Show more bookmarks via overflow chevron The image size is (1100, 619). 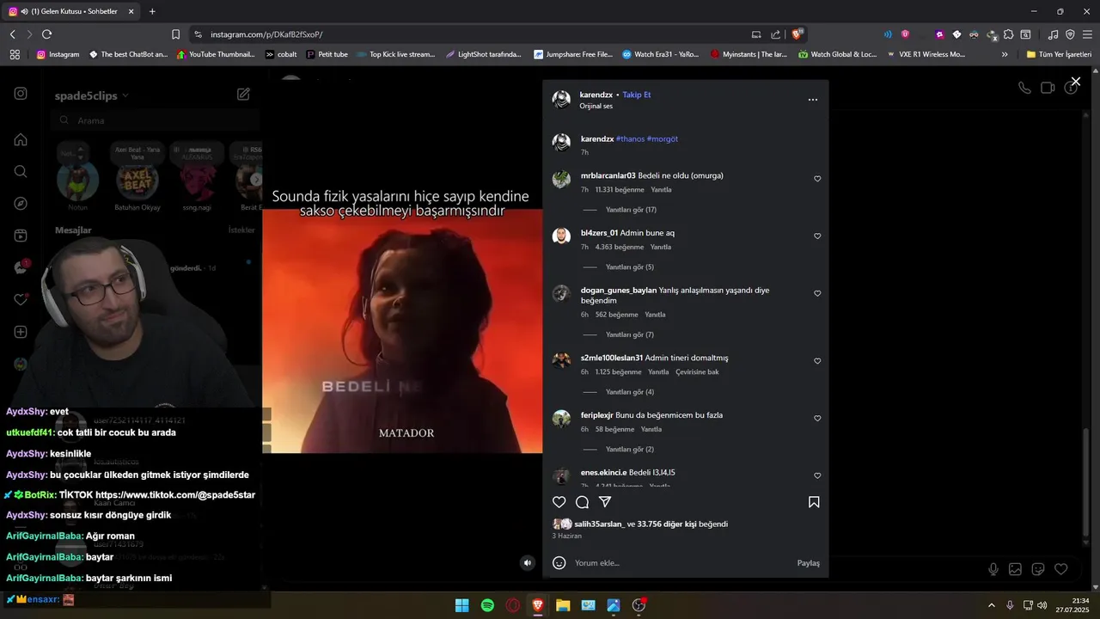click(x=1005, y=54)
